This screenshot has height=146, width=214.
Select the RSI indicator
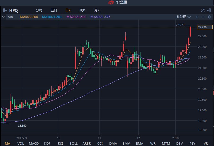[x=60, y=143]
